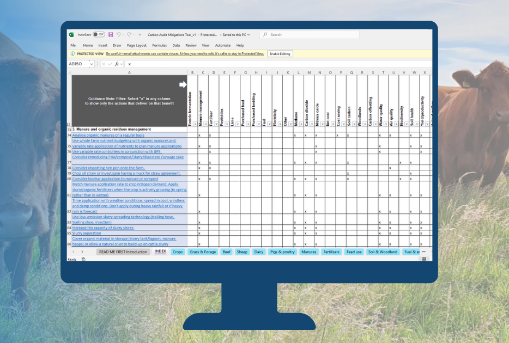Click the Guidance Note filter instruction cell

tap(129, 101)
